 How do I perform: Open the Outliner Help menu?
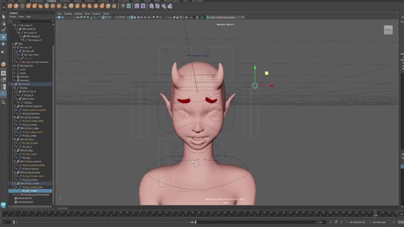tap(29, 17)
